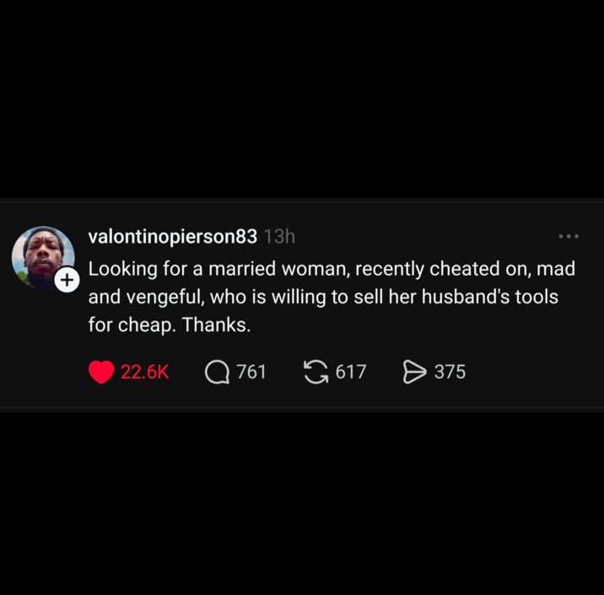Click the 'for cheap. Thanks.' line

[170, 324]
